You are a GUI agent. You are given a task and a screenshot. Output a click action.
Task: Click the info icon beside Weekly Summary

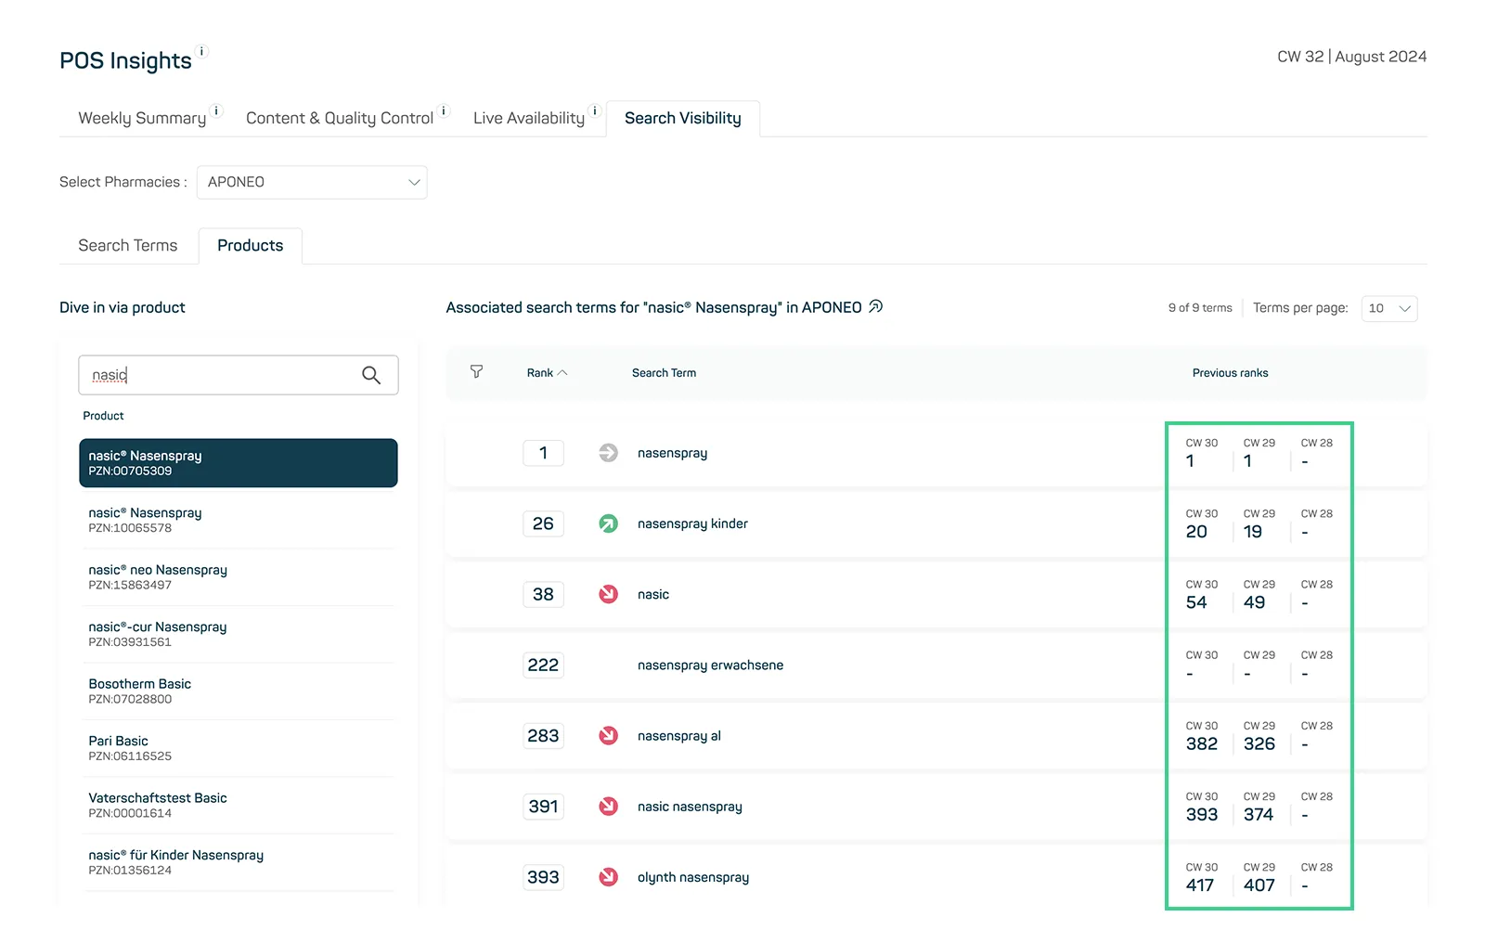click(x=217, y=110)
